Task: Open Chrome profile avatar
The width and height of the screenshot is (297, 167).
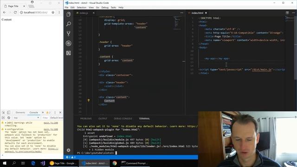Action: point(32,2)
